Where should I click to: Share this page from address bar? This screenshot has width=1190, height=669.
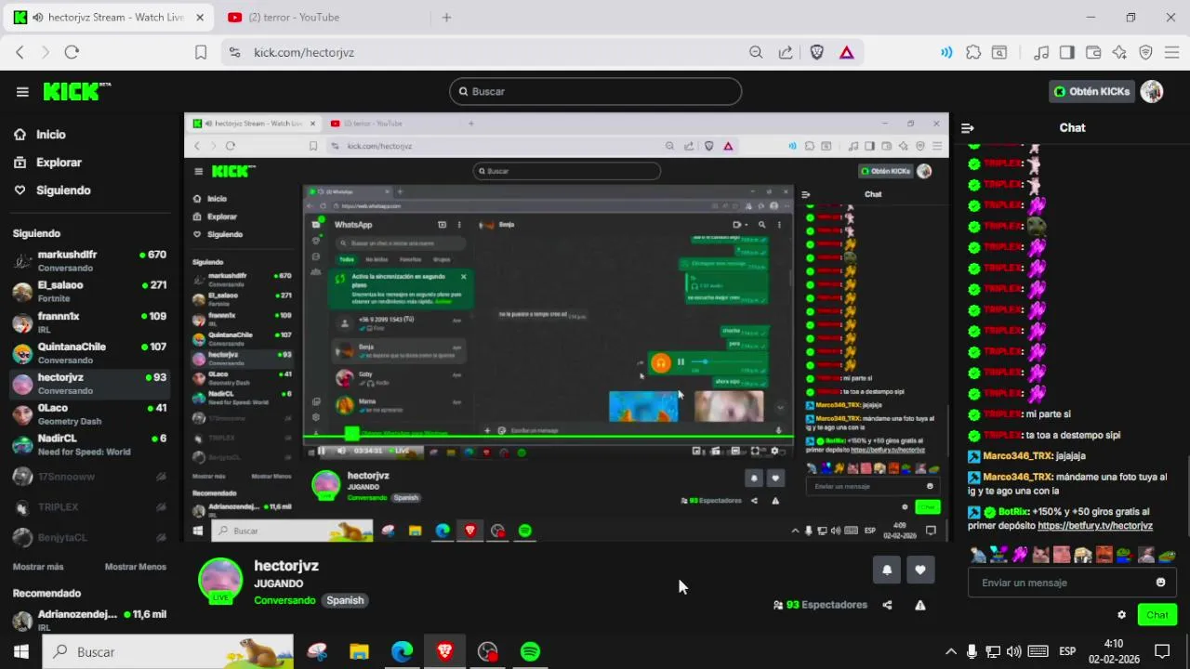click(x=786, y=52)
